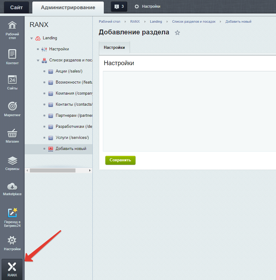Click the Акции page icon

click(x=51, y=71)
